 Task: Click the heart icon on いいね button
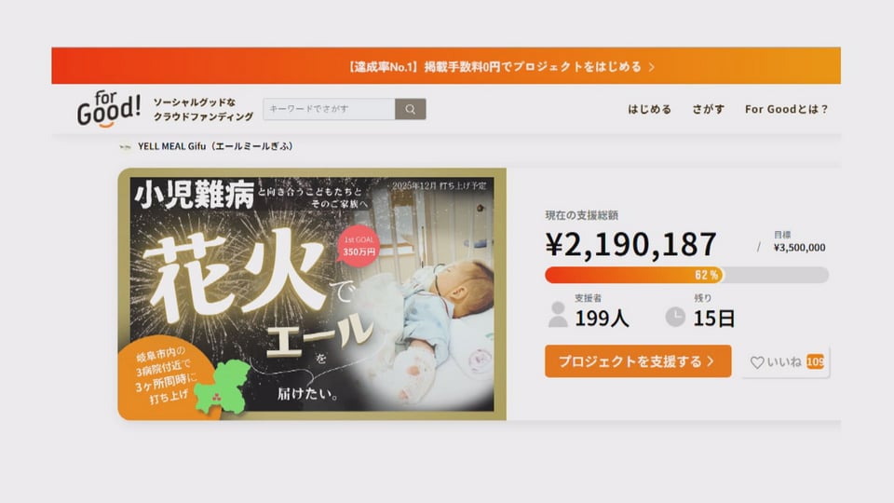(x=756, y=362)
